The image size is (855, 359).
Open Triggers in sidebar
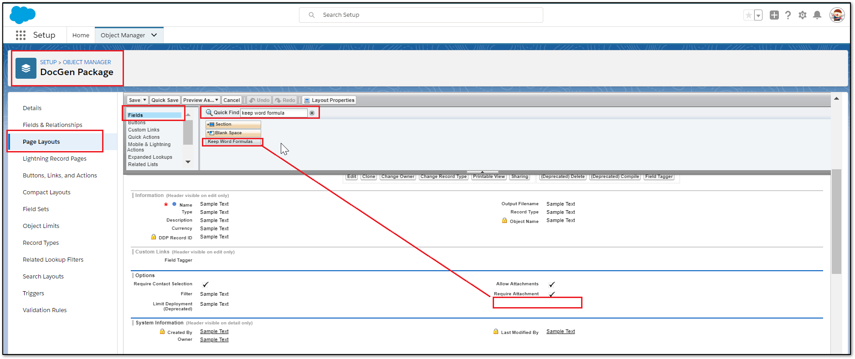point(33,293)
